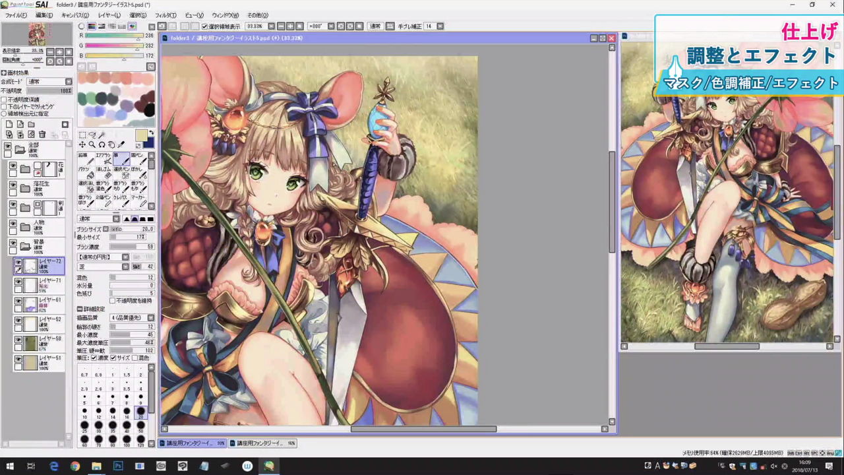Select the Move layer tool

[x=82, y=144]
